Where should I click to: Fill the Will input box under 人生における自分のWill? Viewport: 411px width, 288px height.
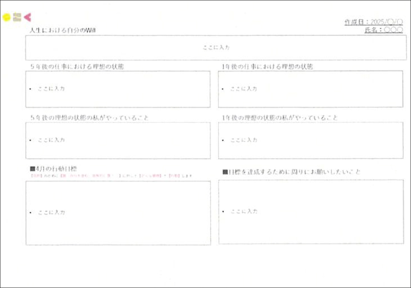pos(216,48)
